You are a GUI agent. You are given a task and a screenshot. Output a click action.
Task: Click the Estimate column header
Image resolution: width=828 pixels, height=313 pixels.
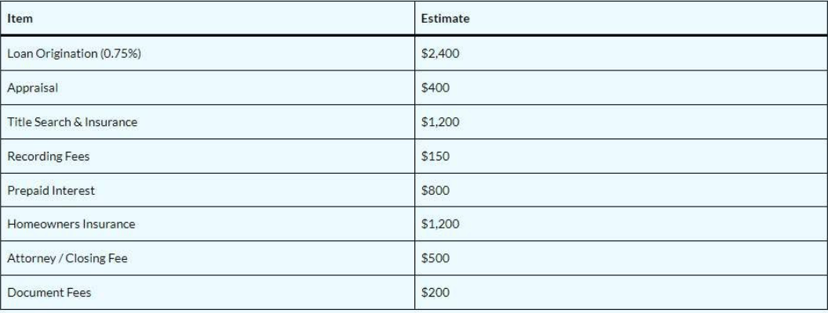[445, 19]
